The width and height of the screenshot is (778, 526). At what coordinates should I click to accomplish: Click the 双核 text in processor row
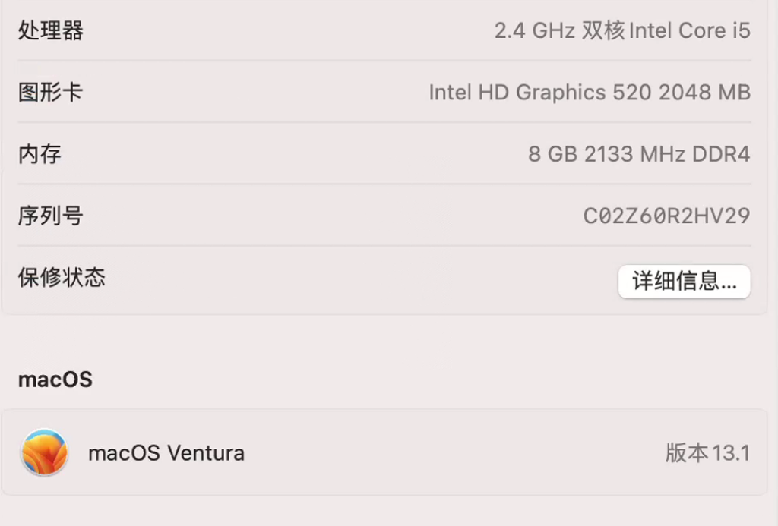[x=603, y=31]
